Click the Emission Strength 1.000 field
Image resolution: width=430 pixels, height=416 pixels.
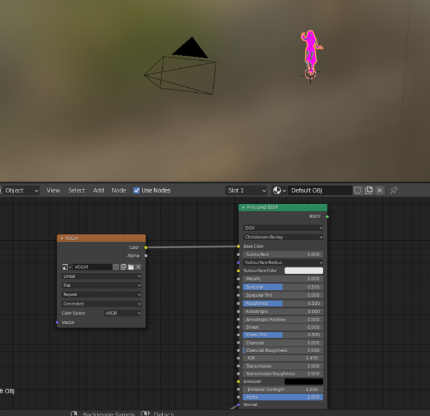pyautogui.click(x=283, y=390)
